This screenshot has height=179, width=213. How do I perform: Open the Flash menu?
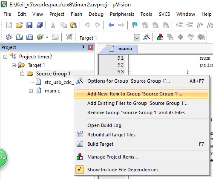pos(76,14)
